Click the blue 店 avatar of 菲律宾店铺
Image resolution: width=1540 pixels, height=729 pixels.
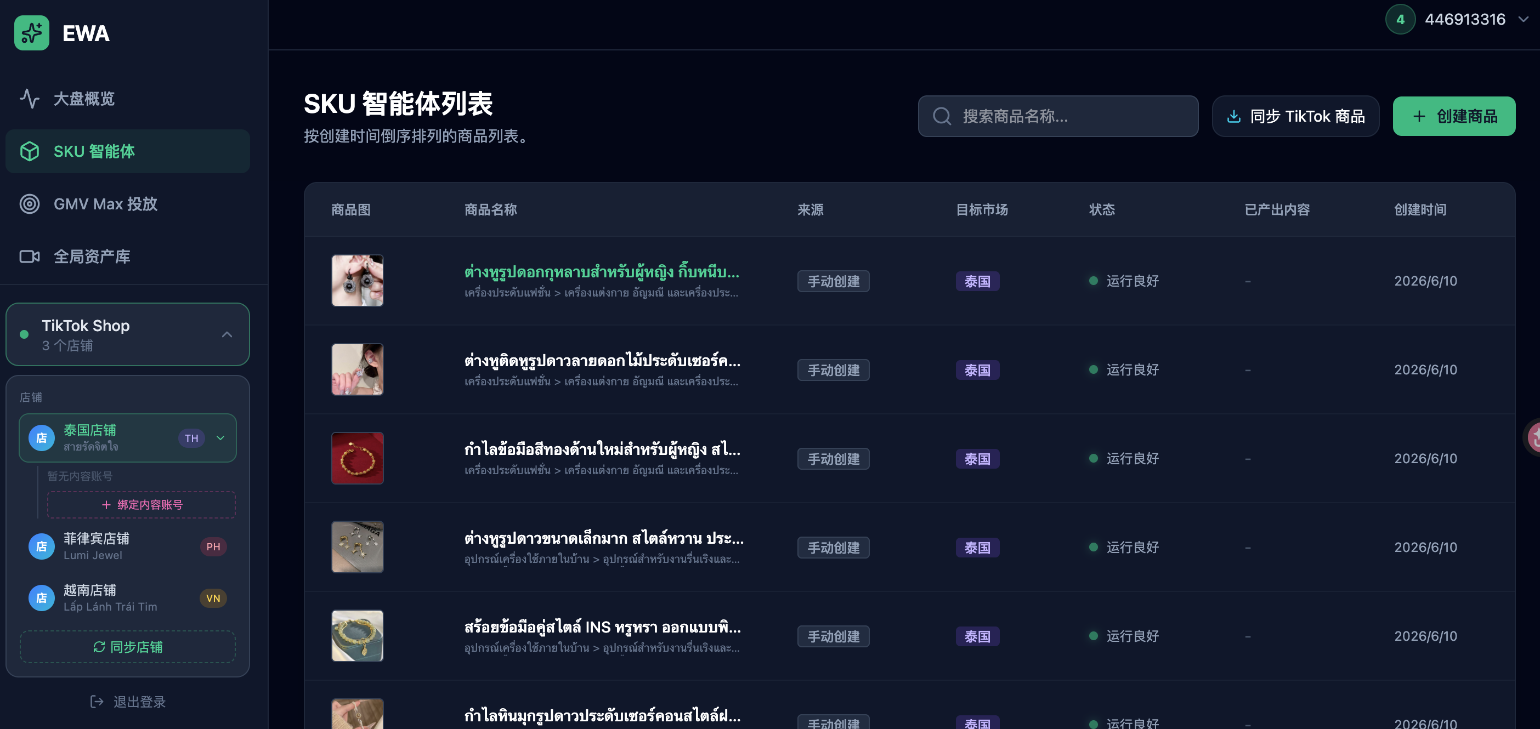[x=42, y=546]
